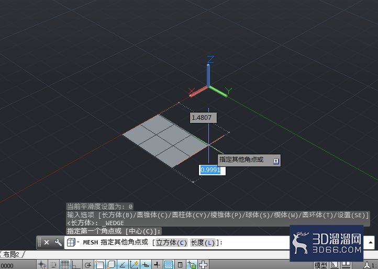This screenshot has width=378, height=269.
Task: Choose 长度(L) option in command line
Action: (203, 242)
